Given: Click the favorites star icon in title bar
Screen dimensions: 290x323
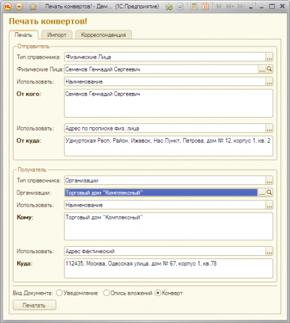Looking at the screenshot, I should click(x=33, y=7).
